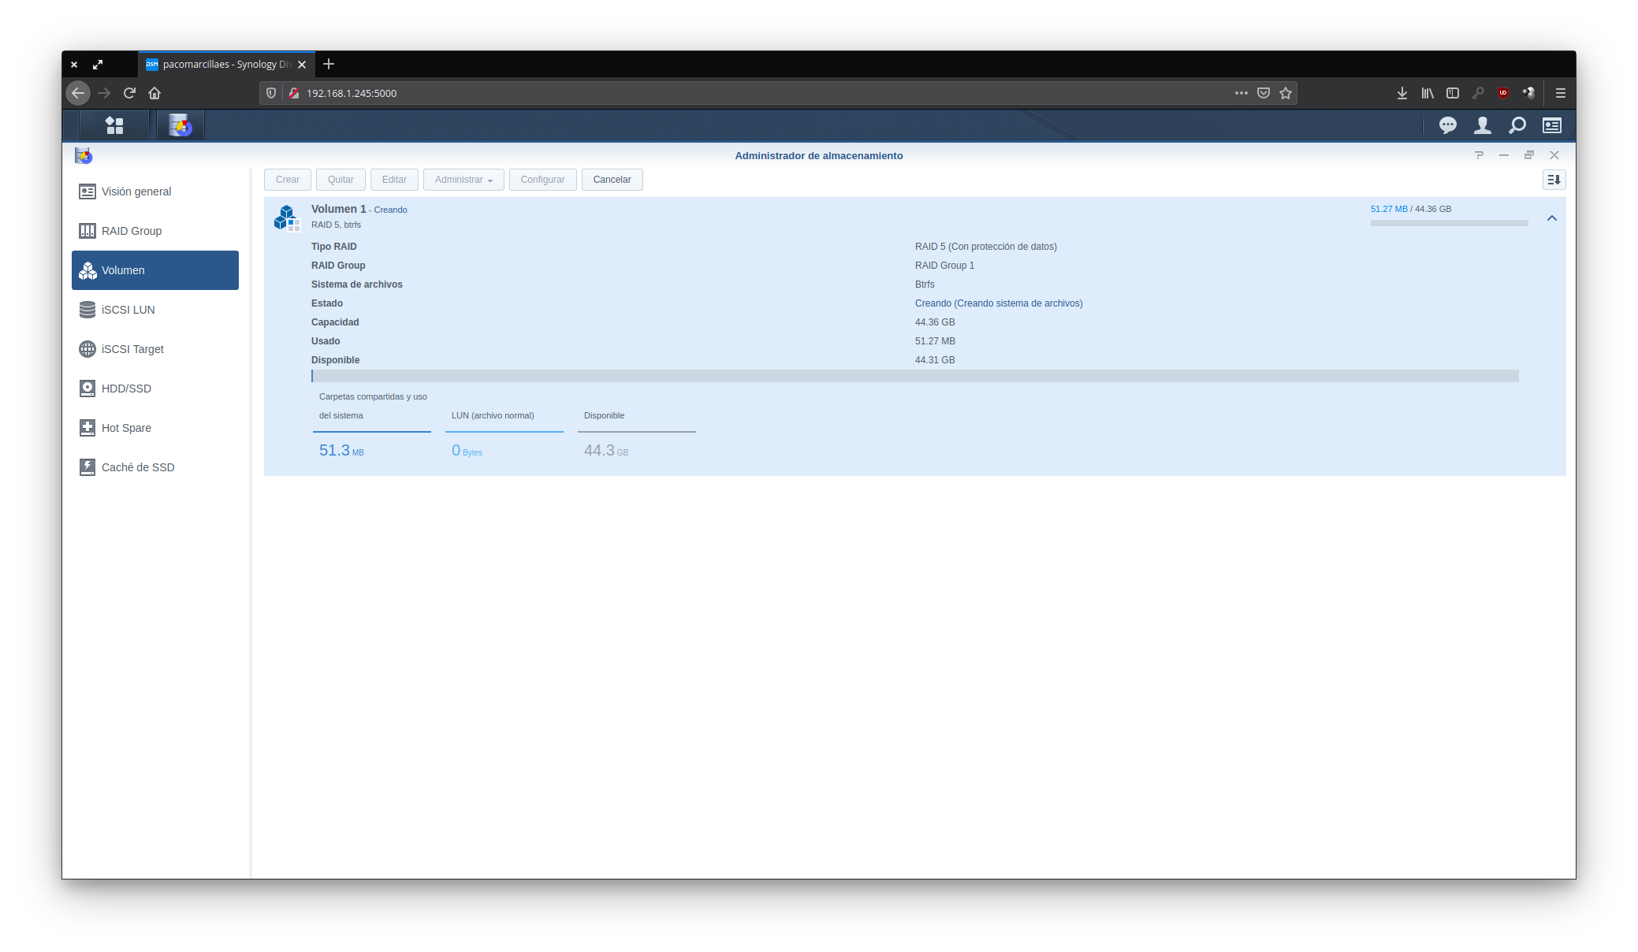Switch to RAID Group section
Image resolution: width=1638 pixels, height=952 pixels.
pyautogui.click(x=132, y=231)
